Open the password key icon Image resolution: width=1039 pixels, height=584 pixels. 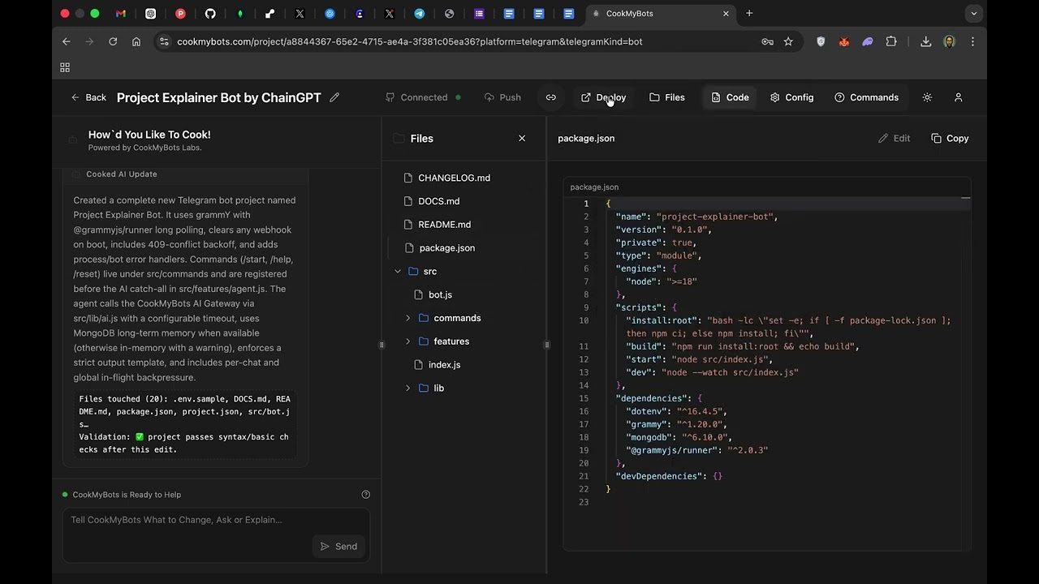(767, 41)
